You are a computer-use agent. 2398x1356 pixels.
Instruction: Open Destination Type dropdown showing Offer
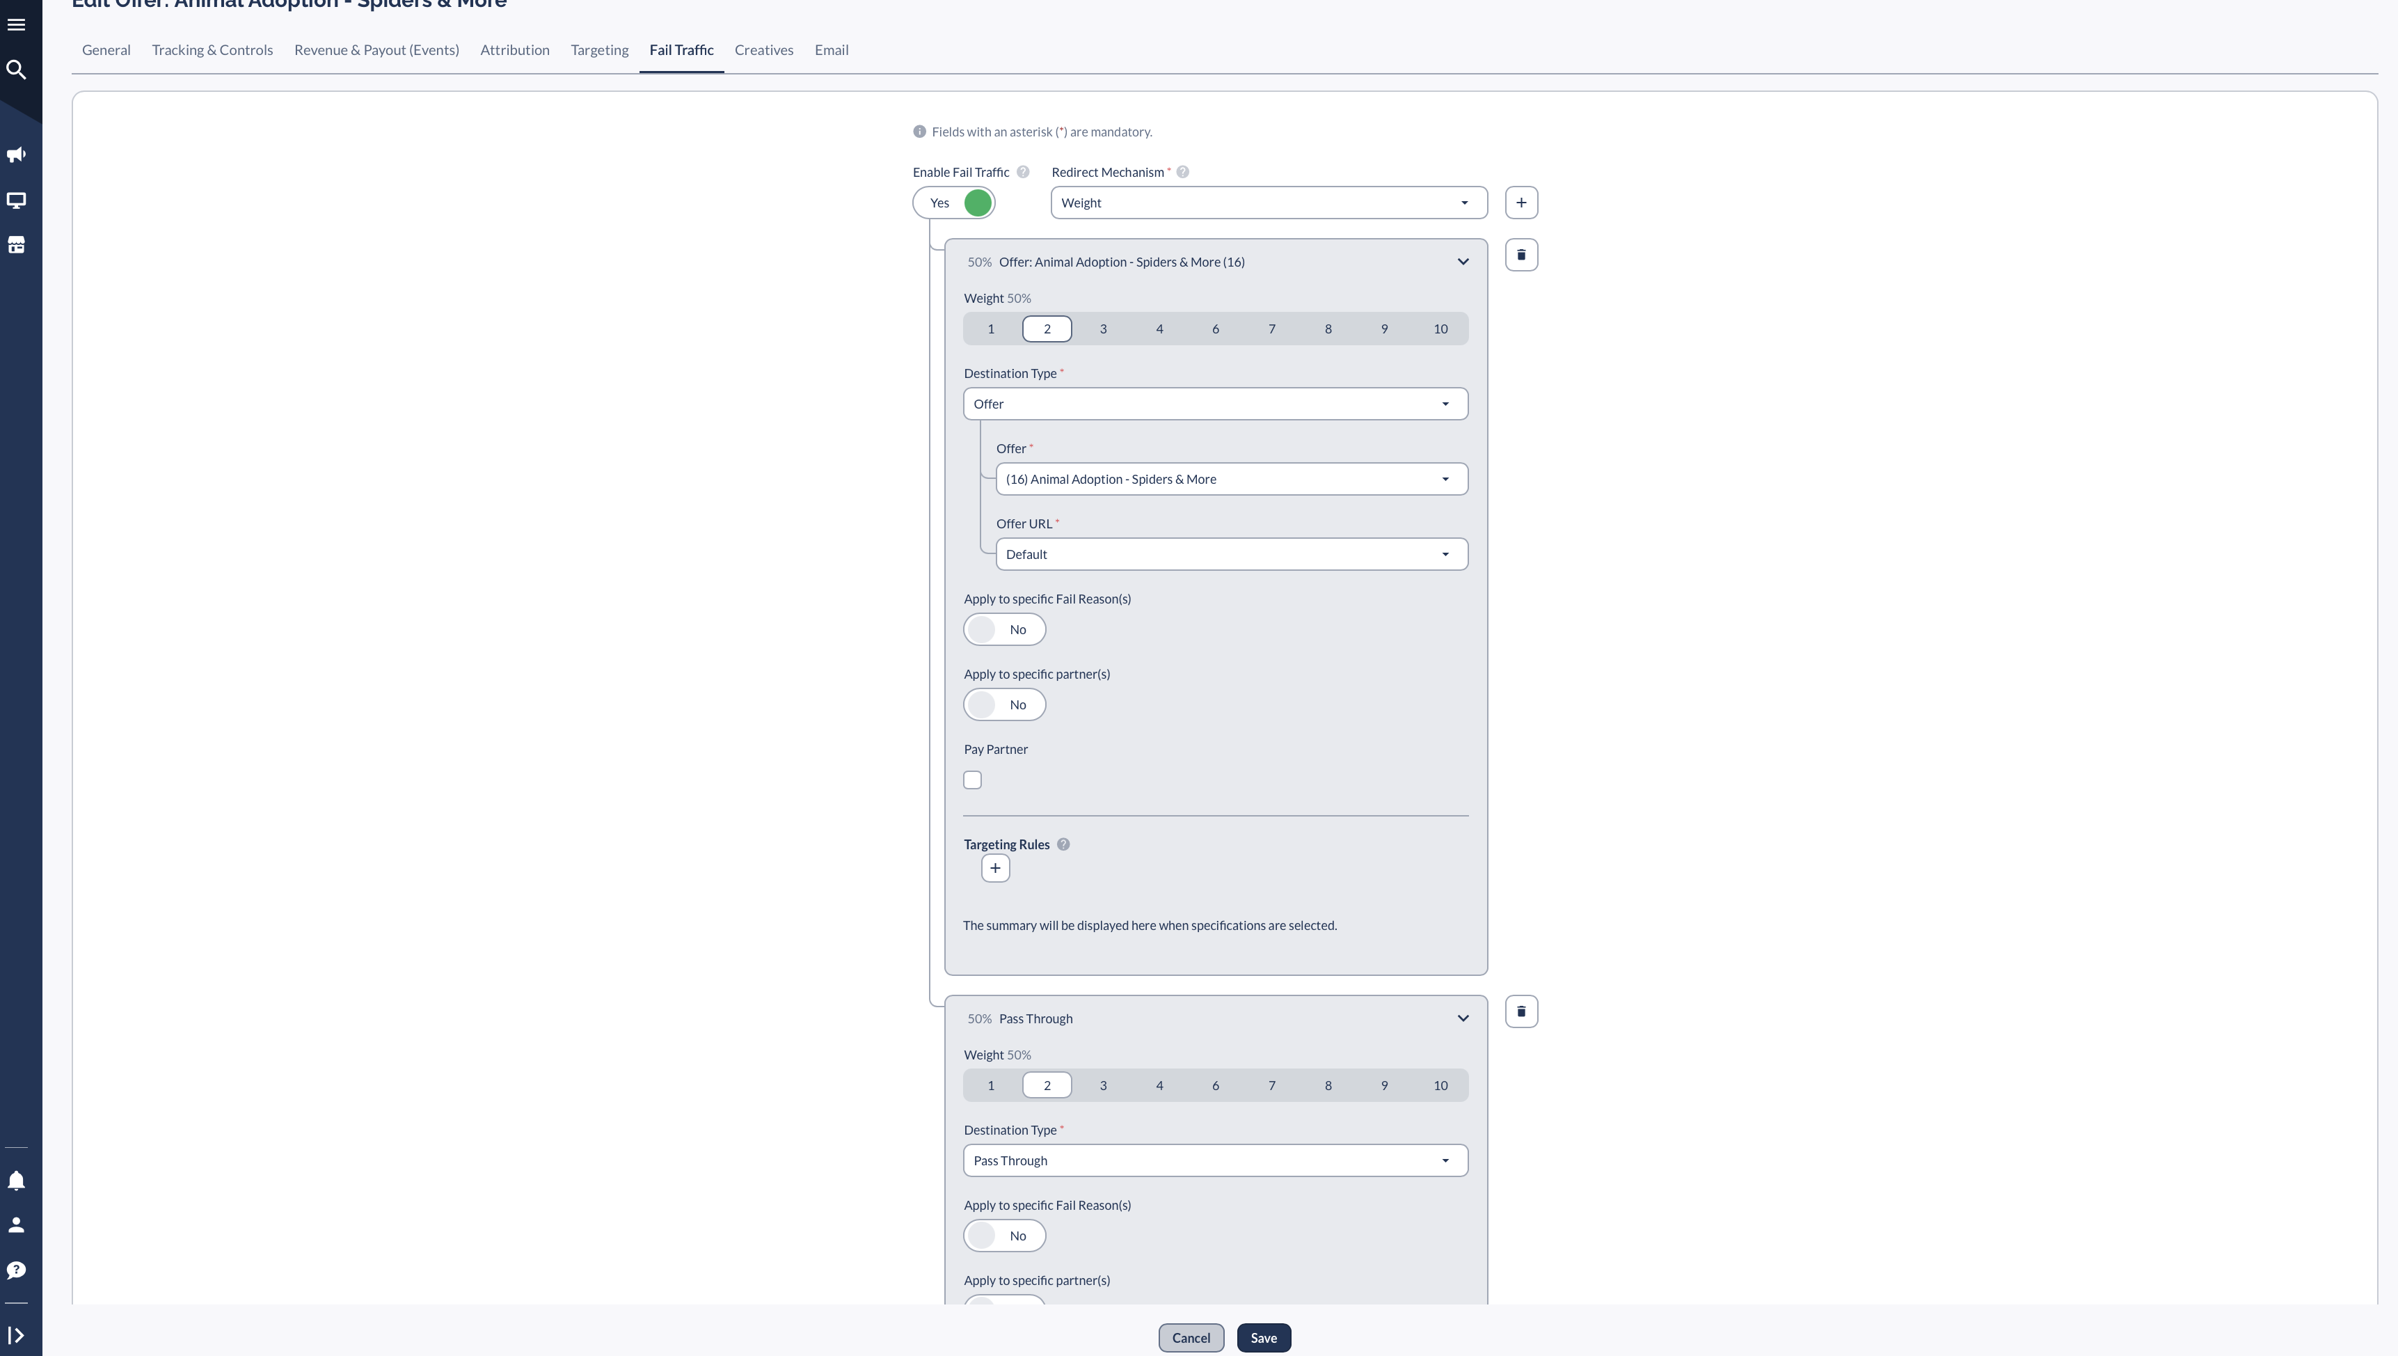tap(1216, 404)
